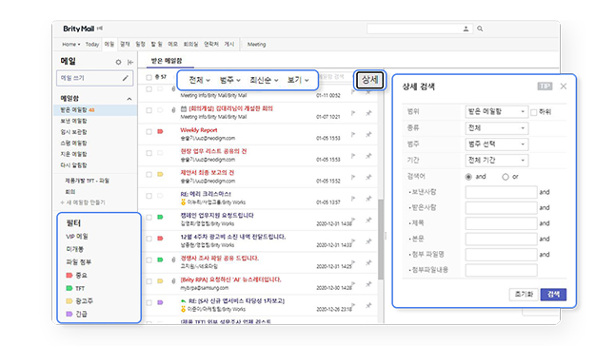Image resolution: width=615 pixels, height=346 pixels.
Task: Select the 'or' radio for 검색어
Action: click(x=506, y=177)
